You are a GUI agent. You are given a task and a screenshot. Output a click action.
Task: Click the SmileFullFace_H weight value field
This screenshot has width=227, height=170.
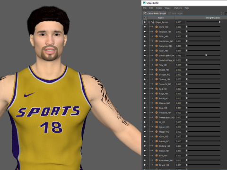pyautogui.click(x=180, y=60)
